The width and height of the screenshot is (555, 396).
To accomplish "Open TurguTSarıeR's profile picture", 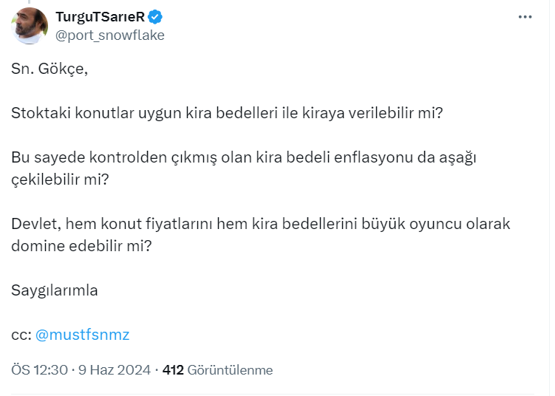I will pos(30,26).
